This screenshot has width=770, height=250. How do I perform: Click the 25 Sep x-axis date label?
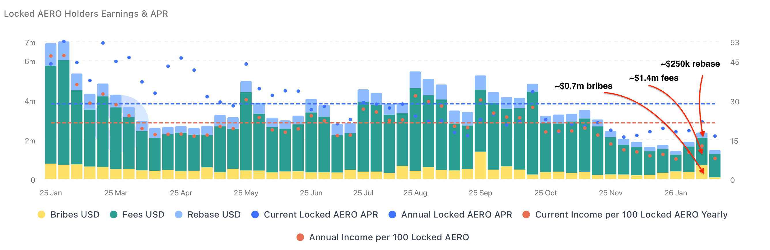coord(480,193)
